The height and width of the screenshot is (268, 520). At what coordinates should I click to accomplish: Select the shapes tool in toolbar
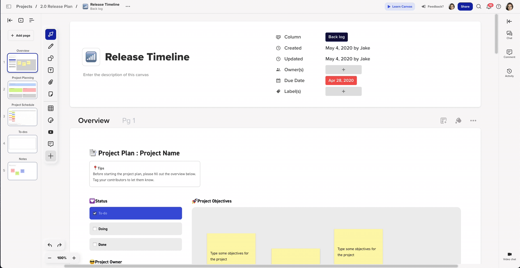pos(51,58)
